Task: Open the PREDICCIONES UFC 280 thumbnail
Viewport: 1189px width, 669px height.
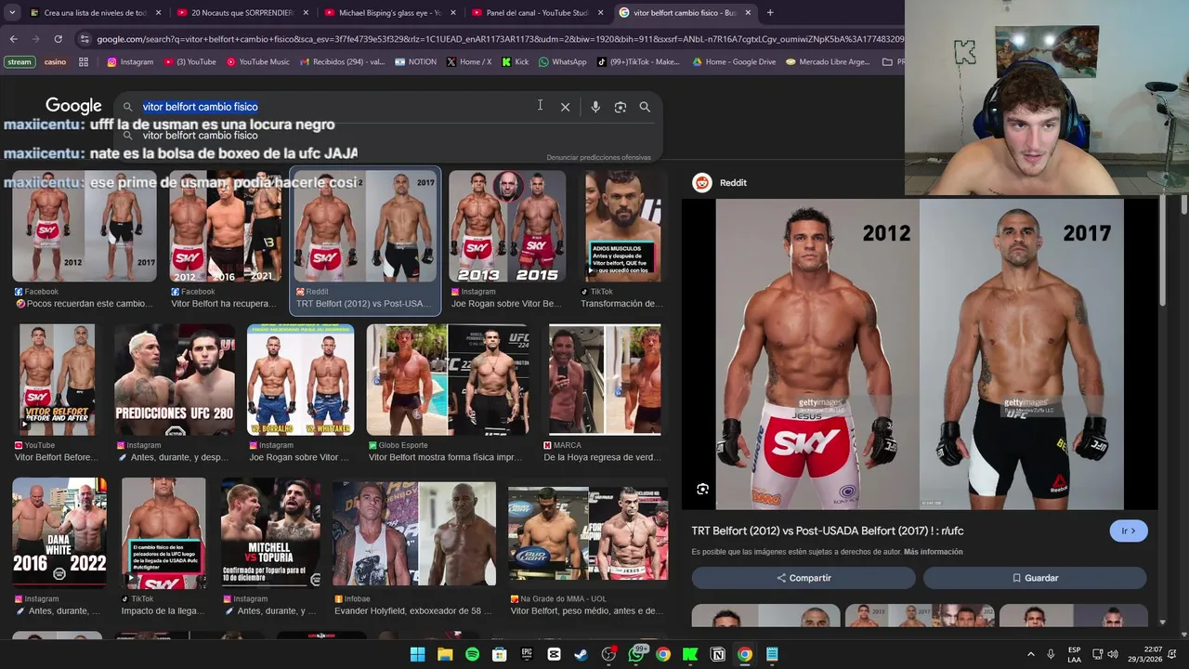Action: click(175, 379)
